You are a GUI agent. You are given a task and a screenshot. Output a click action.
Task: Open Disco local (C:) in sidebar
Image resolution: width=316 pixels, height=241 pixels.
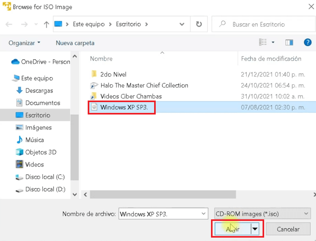(40, 177)
